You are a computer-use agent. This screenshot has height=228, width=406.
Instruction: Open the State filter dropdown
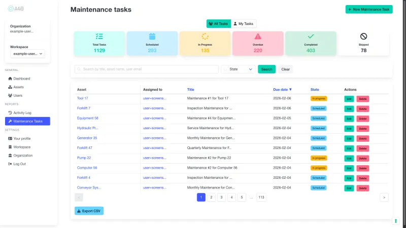coord(238,69)
